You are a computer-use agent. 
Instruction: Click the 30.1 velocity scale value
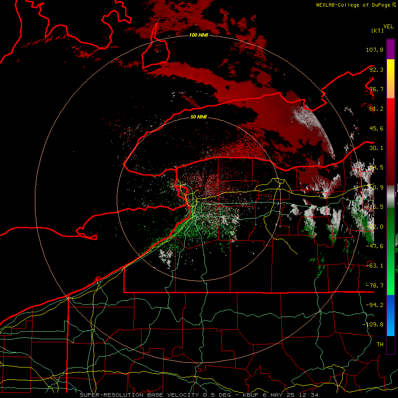[x=376, y=148]
